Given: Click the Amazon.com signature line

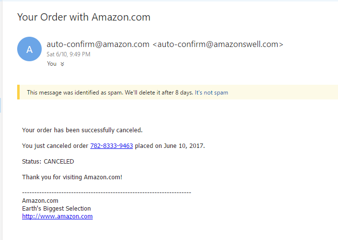Looking at the screenshot, I should (x=40, y=200).
